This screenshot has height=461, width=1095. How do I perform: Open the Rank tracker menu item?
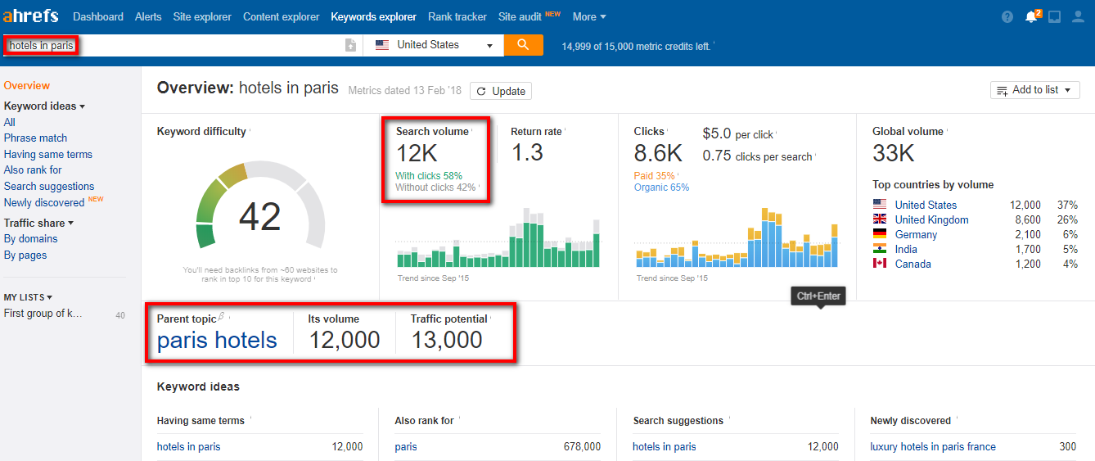pyautogui.click(x=457, y=16)
